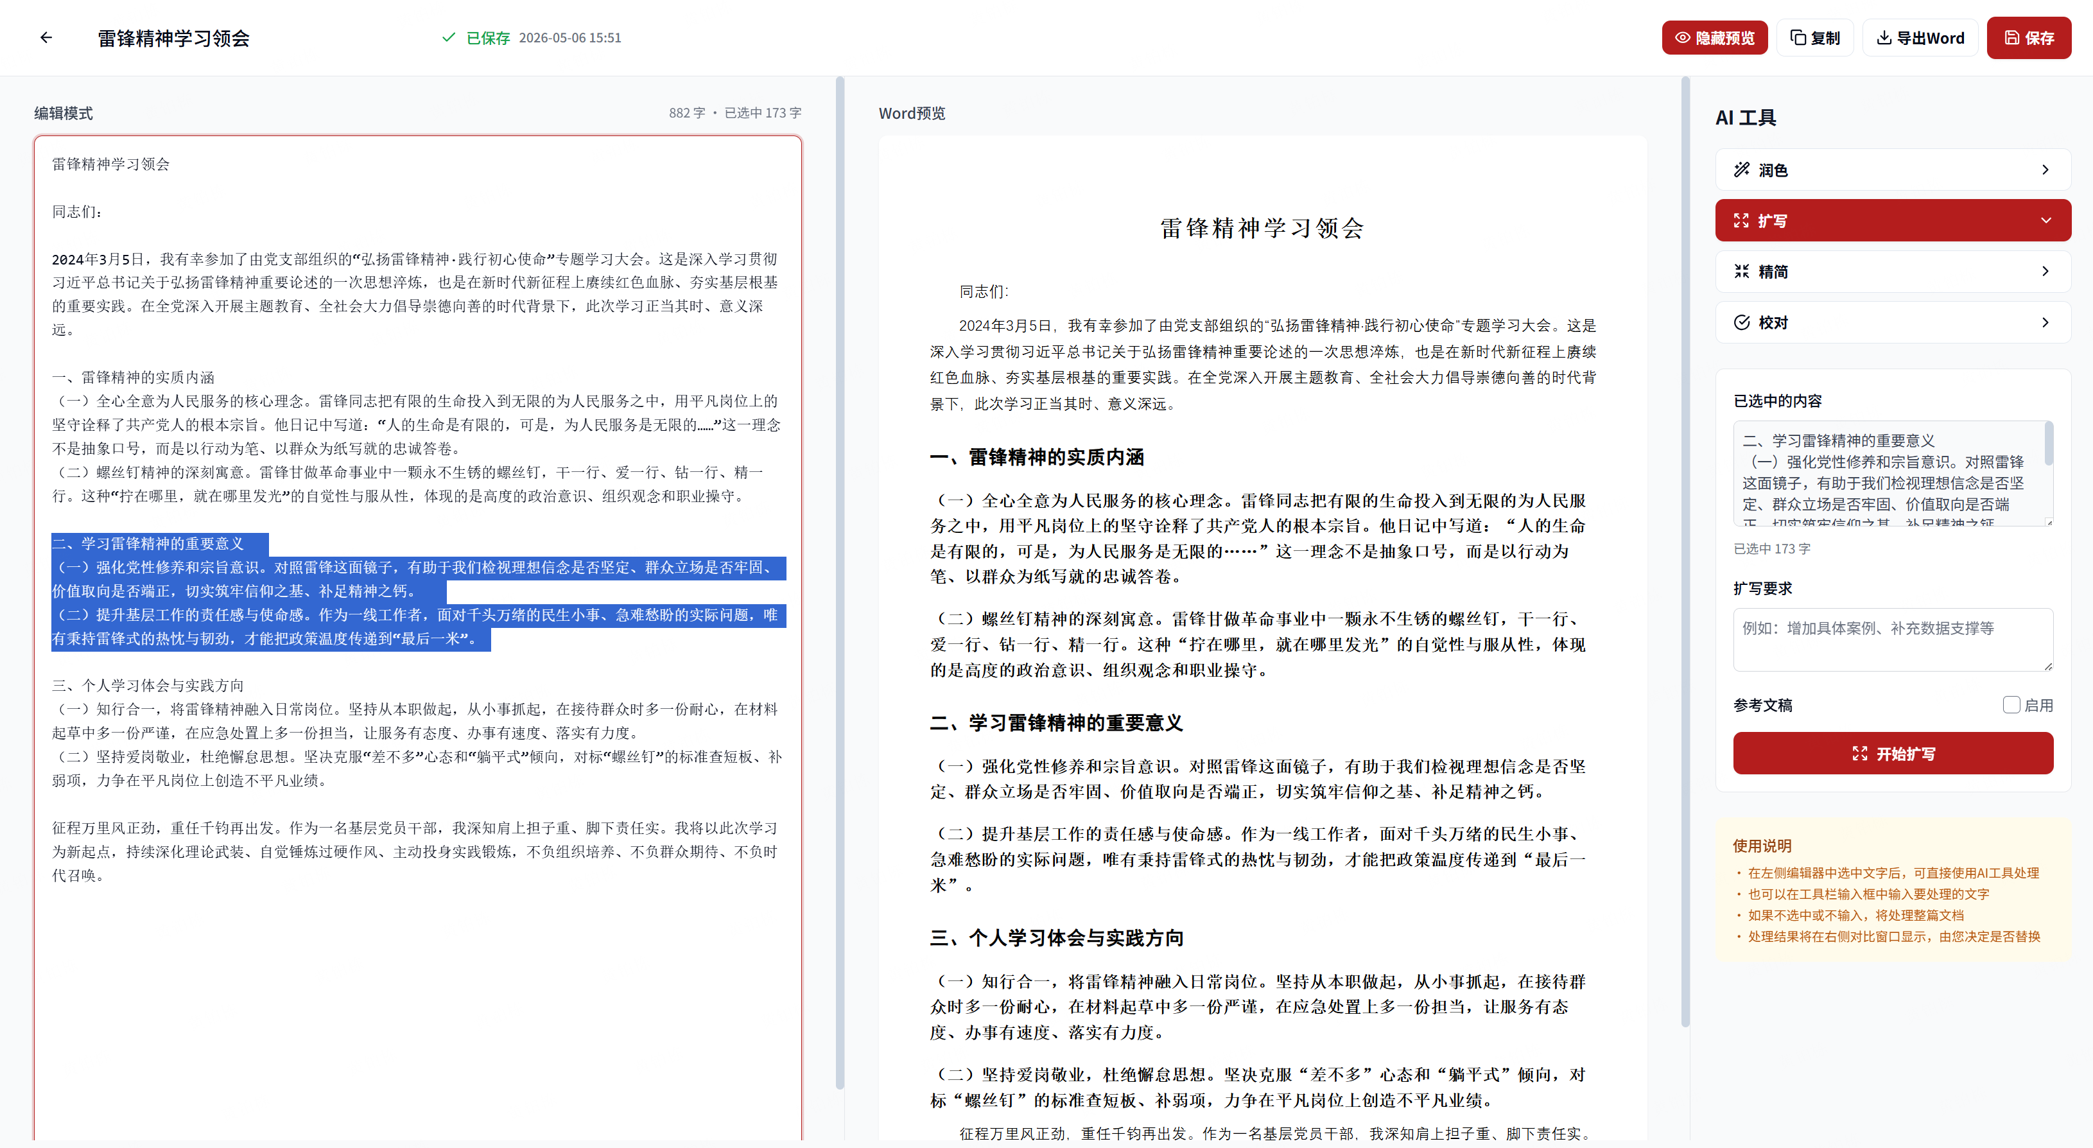Click the '已选中 173 字' label under selected content
This screenshot has height=1148, width=2093.
coord(1771,549)
